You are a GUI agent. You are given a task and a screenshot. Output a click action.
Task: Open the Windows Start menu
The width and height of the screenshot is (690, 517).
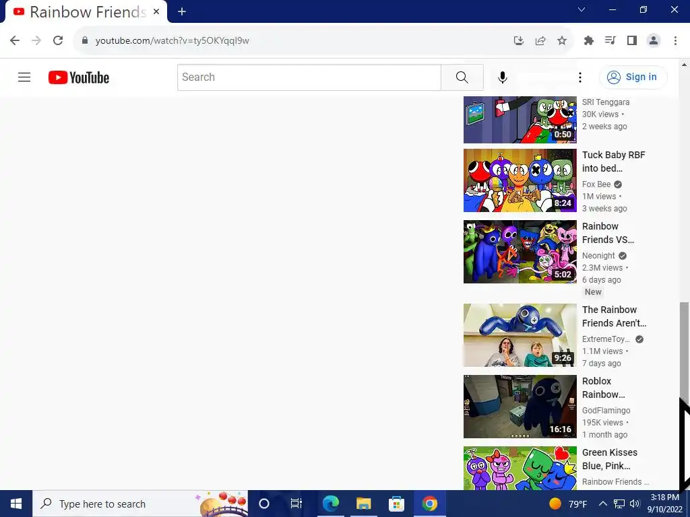[16, 504]
